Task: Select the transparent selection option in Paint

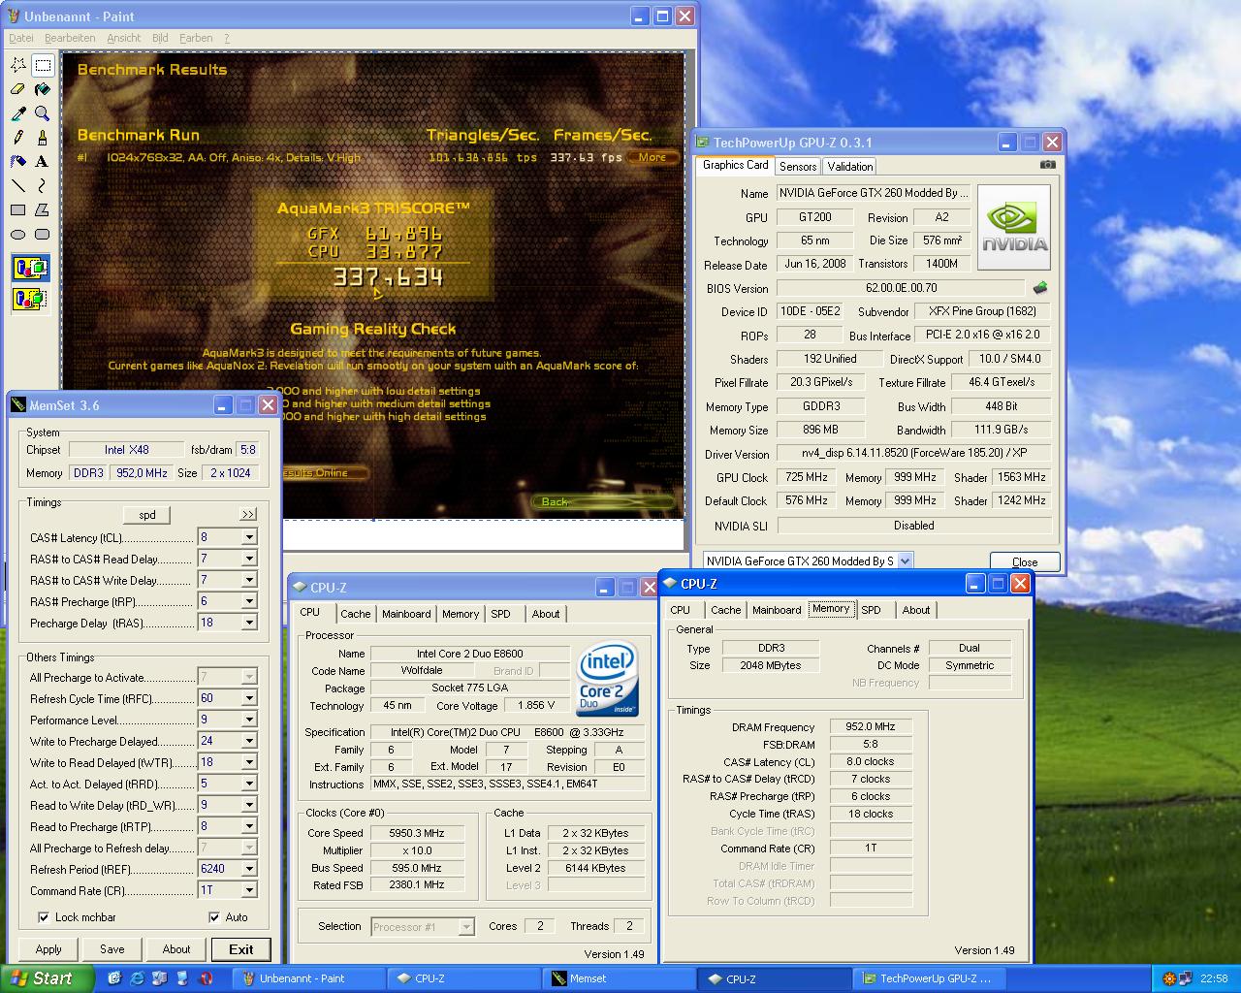Action: click(x=30, y=299)
